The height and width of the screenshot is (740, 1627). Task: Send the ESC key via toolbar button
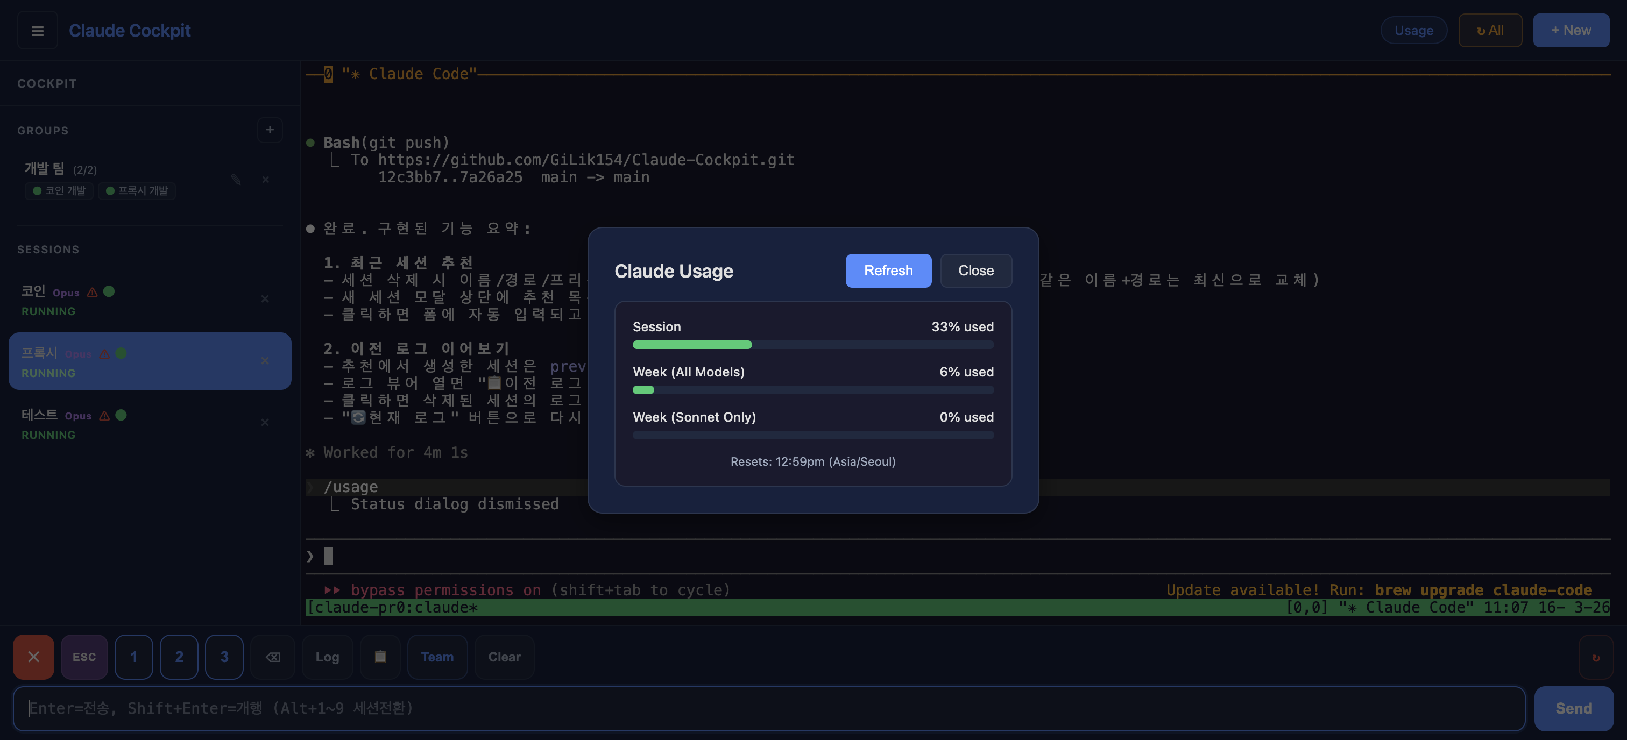(x=84, y=657)
